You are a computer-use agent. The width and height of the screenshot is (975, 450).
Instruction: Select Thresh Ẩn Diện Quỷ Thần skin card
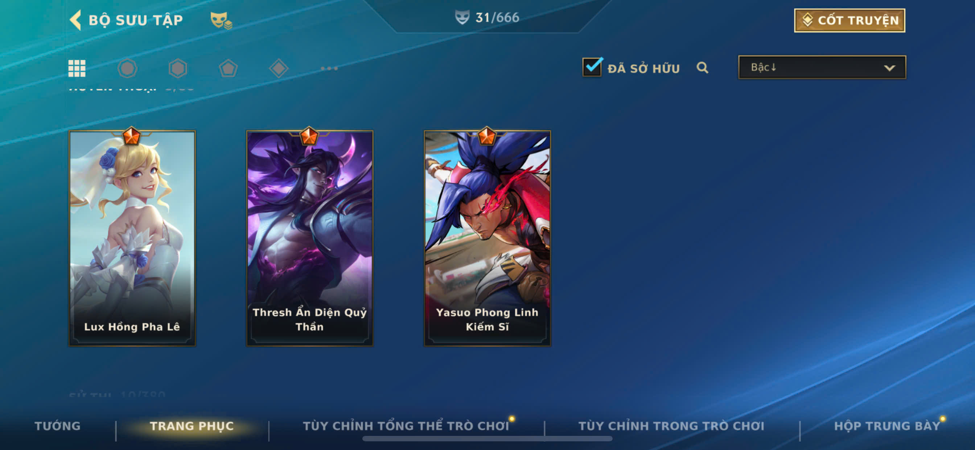point(310,238)
